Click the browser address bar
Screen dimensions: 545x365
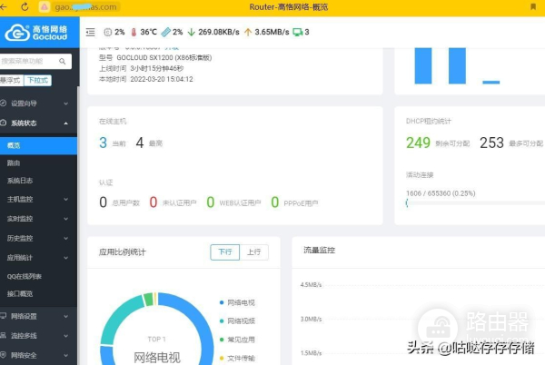point(85,7)
